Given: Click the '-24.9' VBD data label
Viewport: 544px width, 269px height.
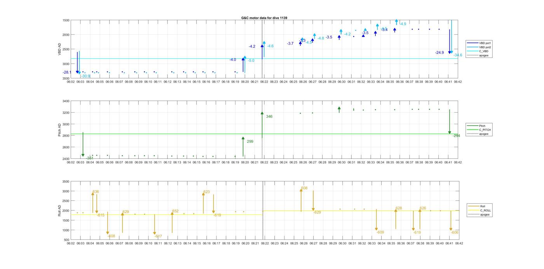Looking at the screenshot, I should tap(439, 52).
